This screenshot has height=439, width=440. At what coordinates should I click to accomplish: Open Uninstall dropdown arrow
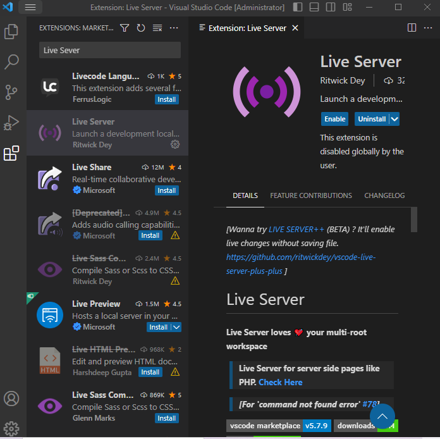pyautogui.click(x=394, y=119)
